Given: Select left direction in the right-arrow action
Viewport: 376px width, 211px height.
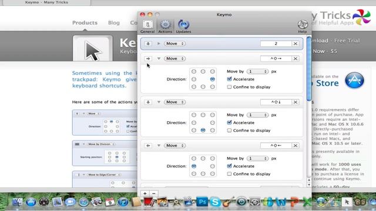Looking at the screenshot, I should point(194,79).
